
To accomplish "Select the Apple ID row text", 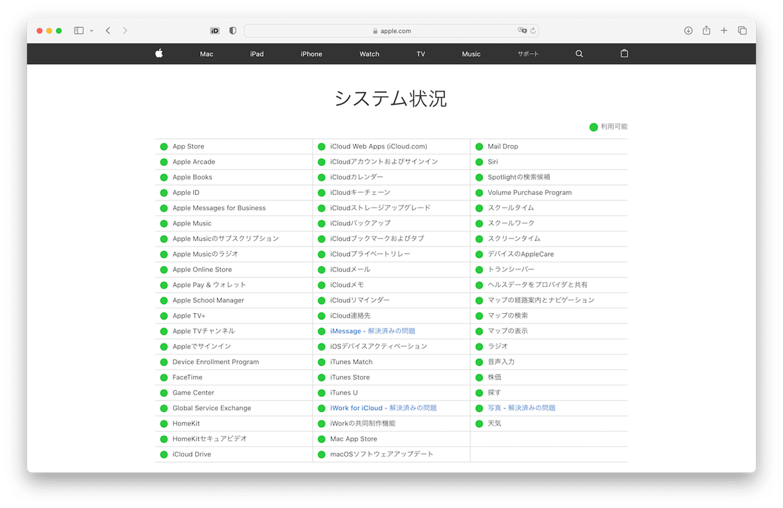I will coord(186,193).
